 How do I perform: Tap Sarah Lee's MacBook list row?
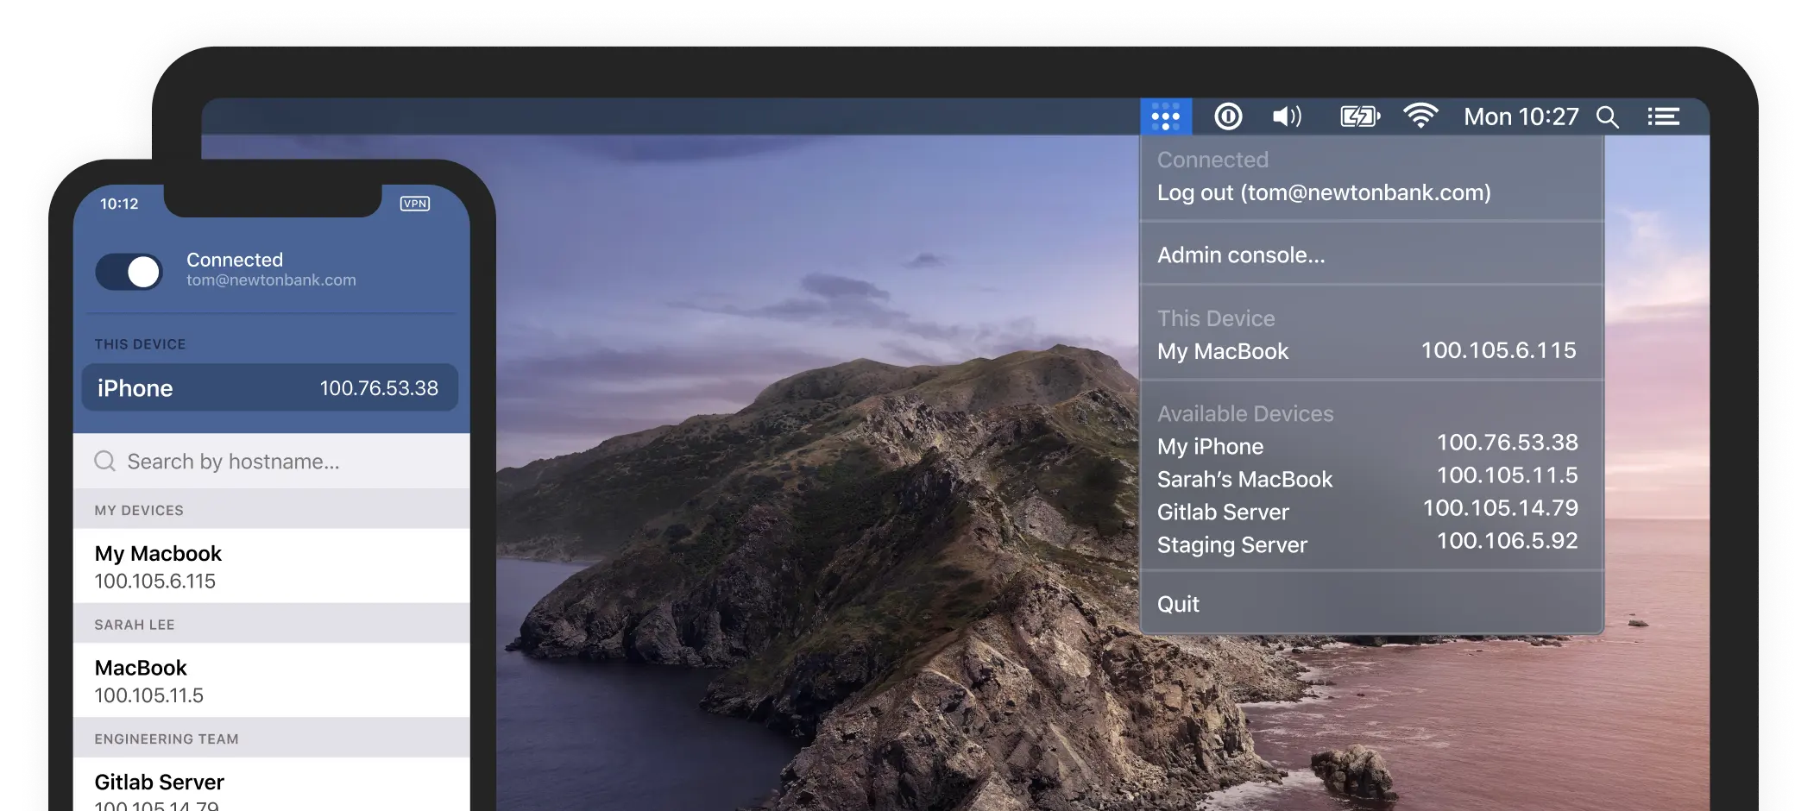272,681
